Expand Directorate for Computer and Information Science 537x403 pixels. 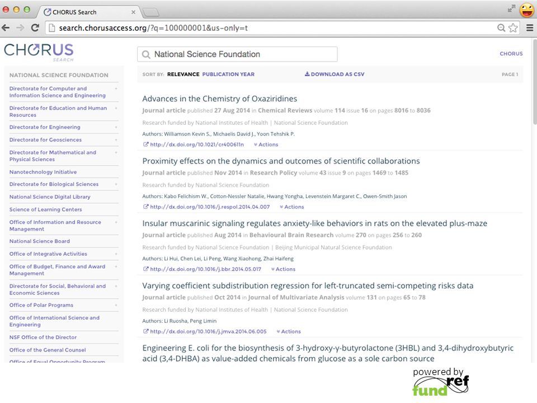click(116, 89)
